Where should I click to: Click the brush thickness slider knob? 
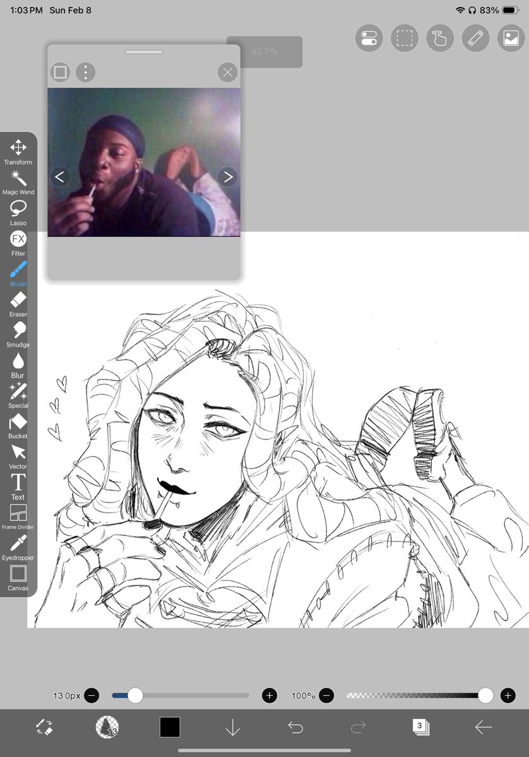tap(135, 696)
